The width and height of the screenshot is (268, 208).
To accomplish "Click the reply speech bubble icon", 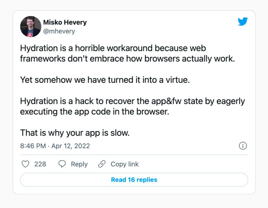I will tap(62, 164).
